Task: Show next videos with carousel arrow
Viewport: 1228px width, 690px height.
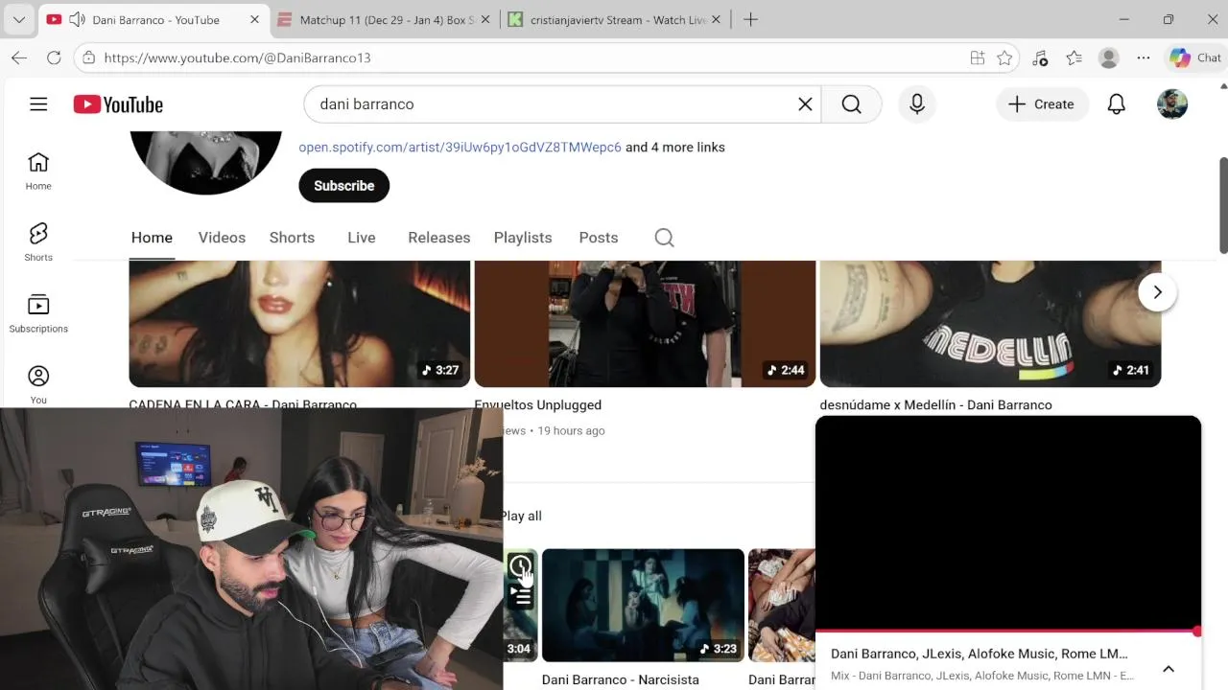Action: click(1157, 292)
